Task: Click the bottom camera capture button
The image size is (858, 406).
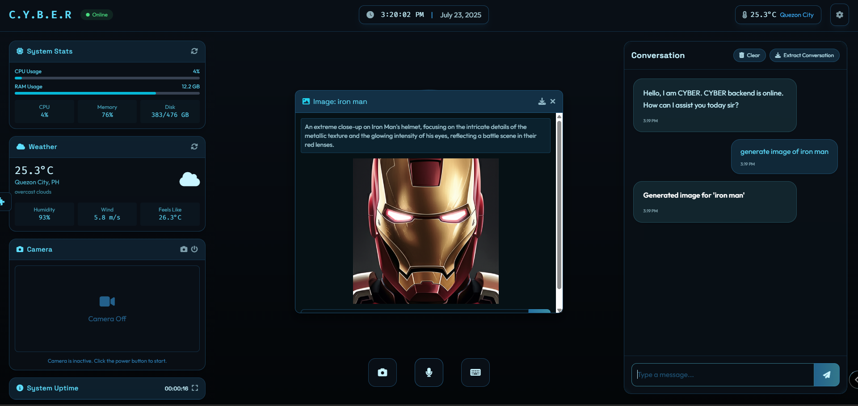Action: pos(383,373)
